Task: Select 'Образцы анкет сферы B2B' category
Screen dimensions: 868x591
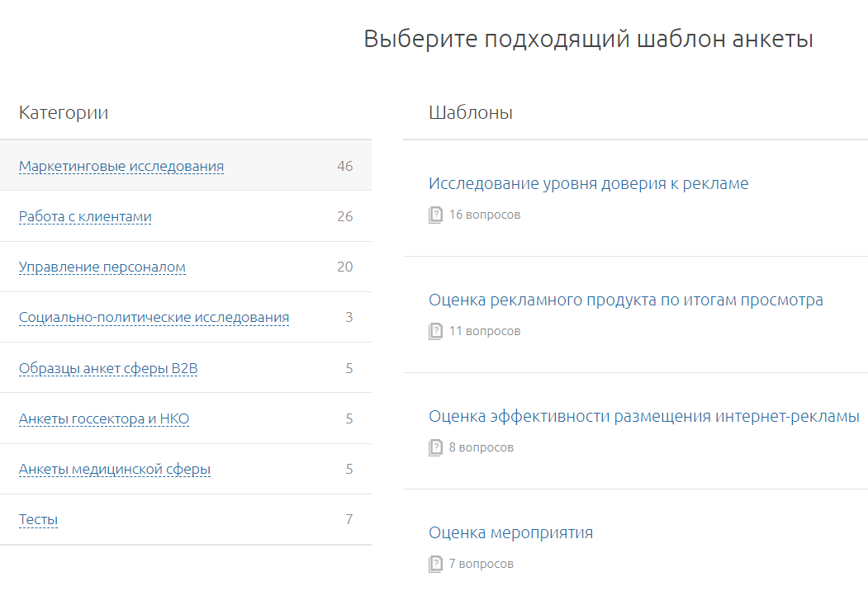Action: tap(108, 369)
